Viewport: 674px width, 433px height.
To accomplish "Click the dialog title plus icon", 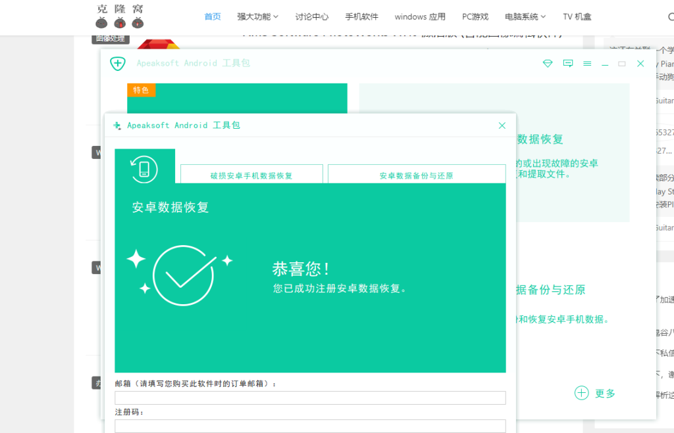I will point(117,125).
